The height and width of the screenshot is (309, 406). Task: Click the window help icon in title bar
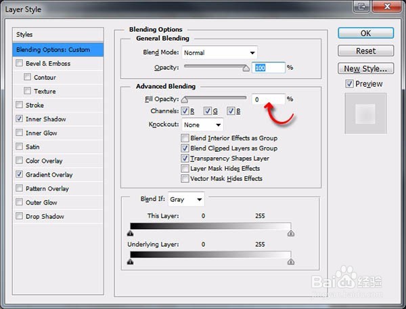361,6
